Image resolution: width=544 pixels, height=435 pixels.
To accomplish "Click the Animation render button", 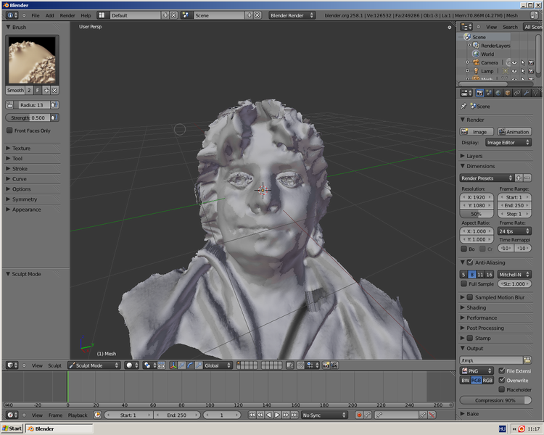I will (514, 132).
